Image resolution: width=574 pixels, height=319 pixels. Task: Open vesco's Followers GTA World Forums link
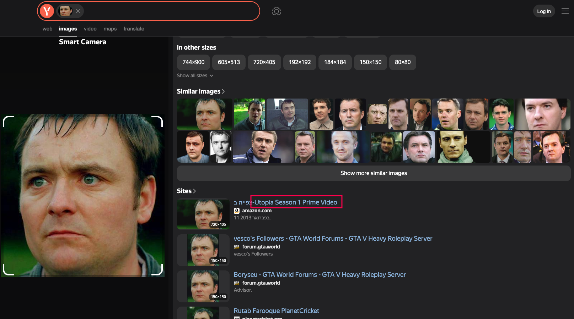pos(333,239)
